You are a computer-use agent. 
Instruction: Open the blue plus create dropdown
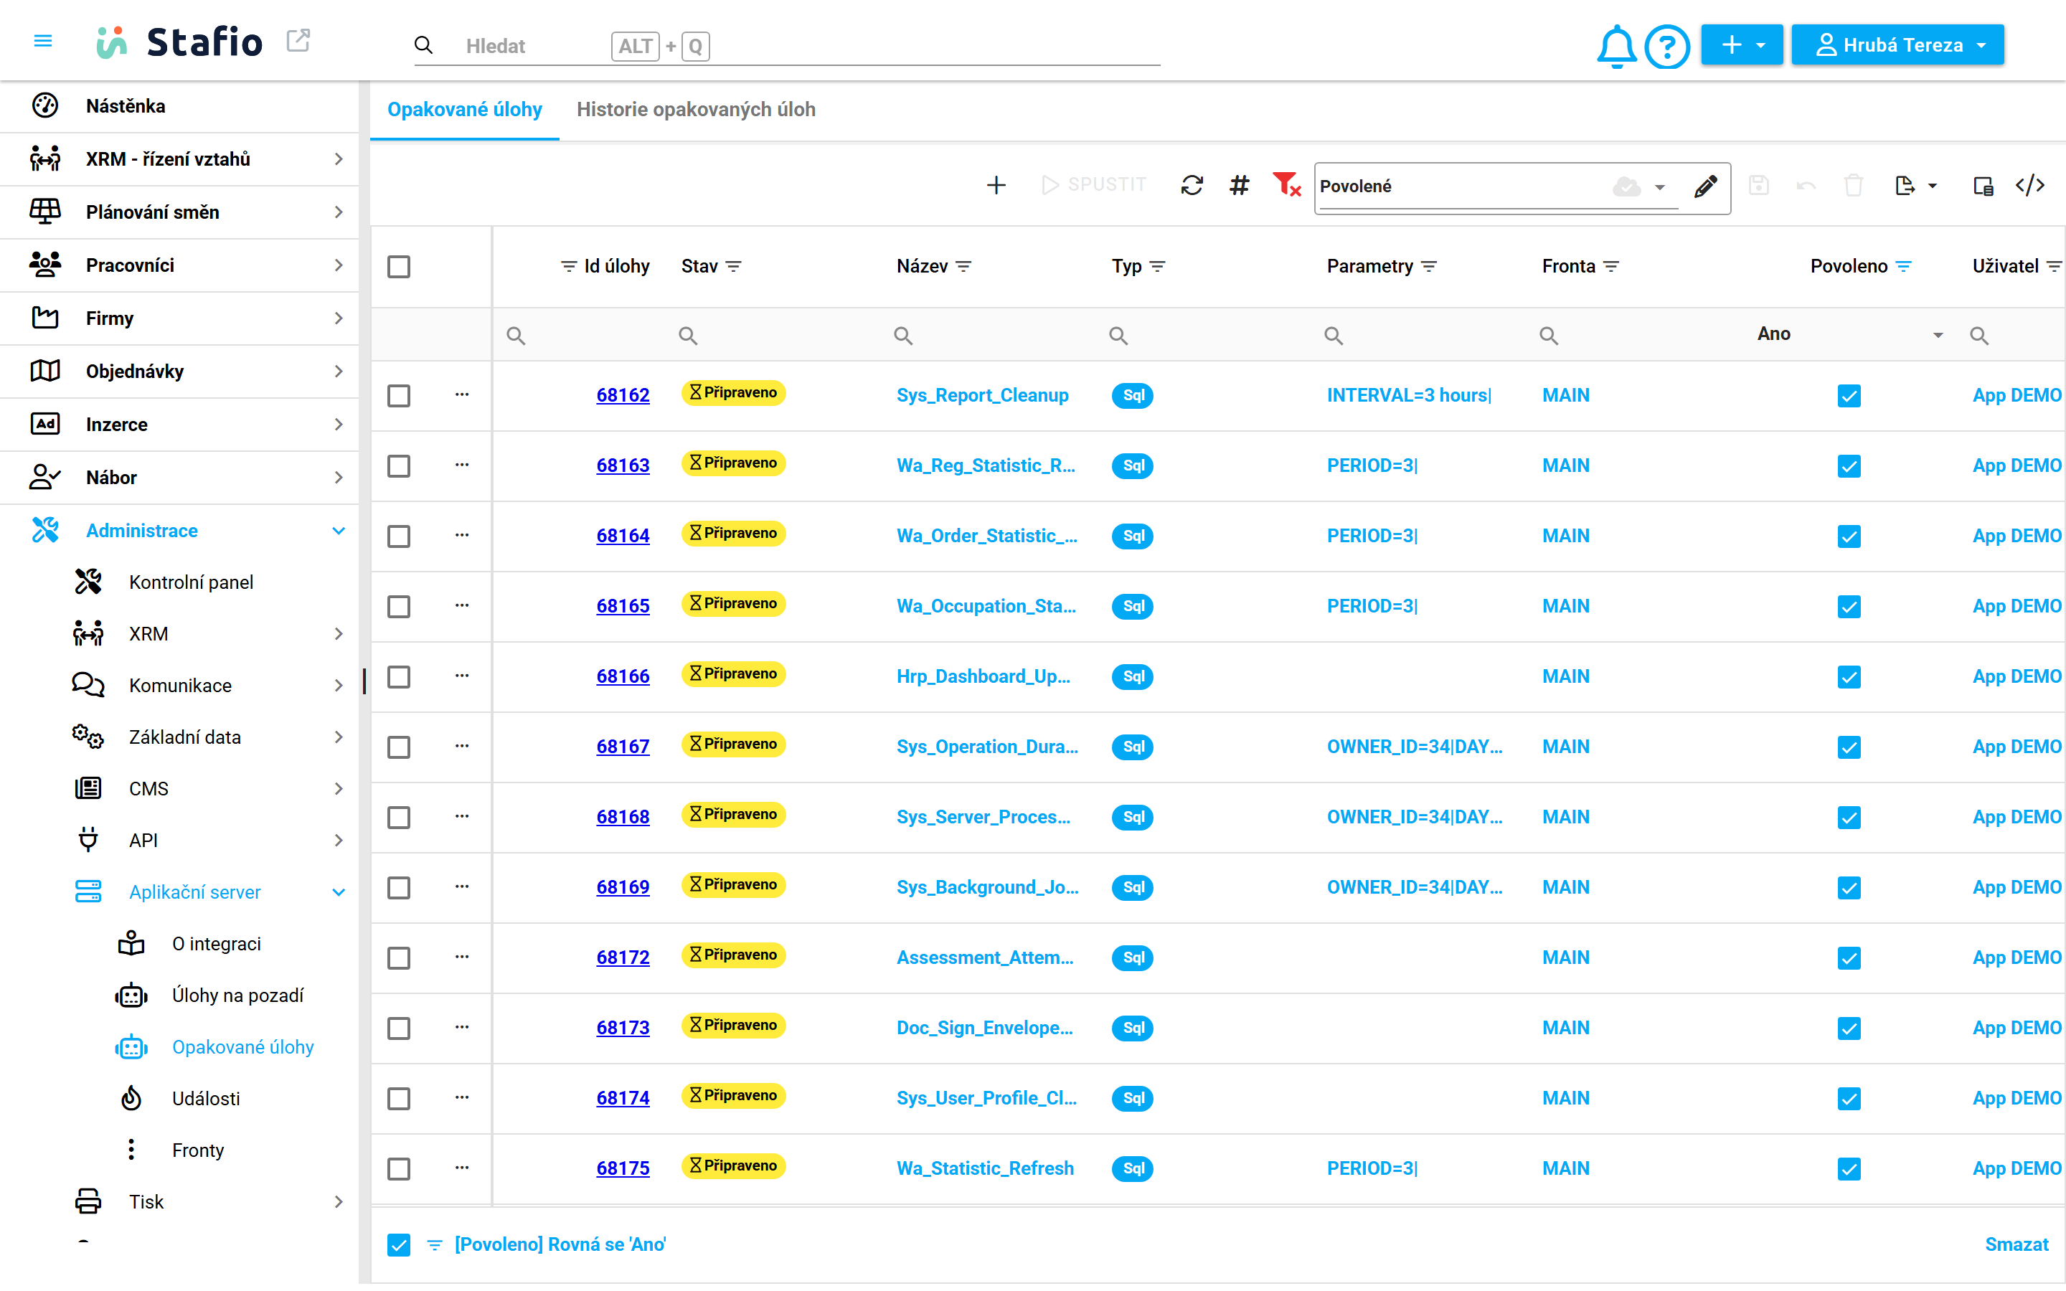pyautogui.click(x=1742, y=44)
